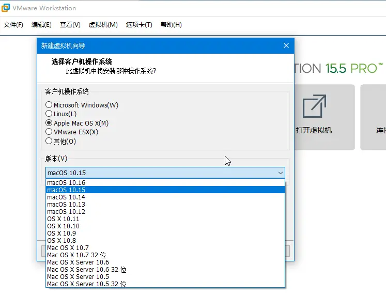386x296 pixels.
Task: Choose OS X 10.9 from the version list
Action: click(x=165, y=233)
